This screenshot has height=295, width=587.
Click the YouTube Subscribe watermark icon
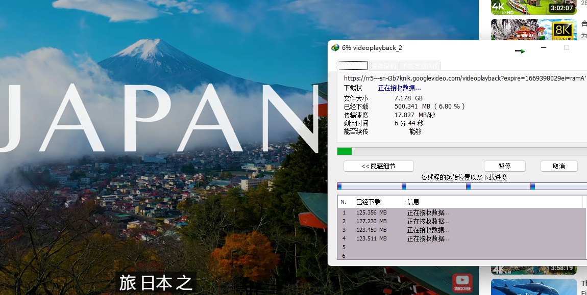pyautogui.click(x=462, y=283)
